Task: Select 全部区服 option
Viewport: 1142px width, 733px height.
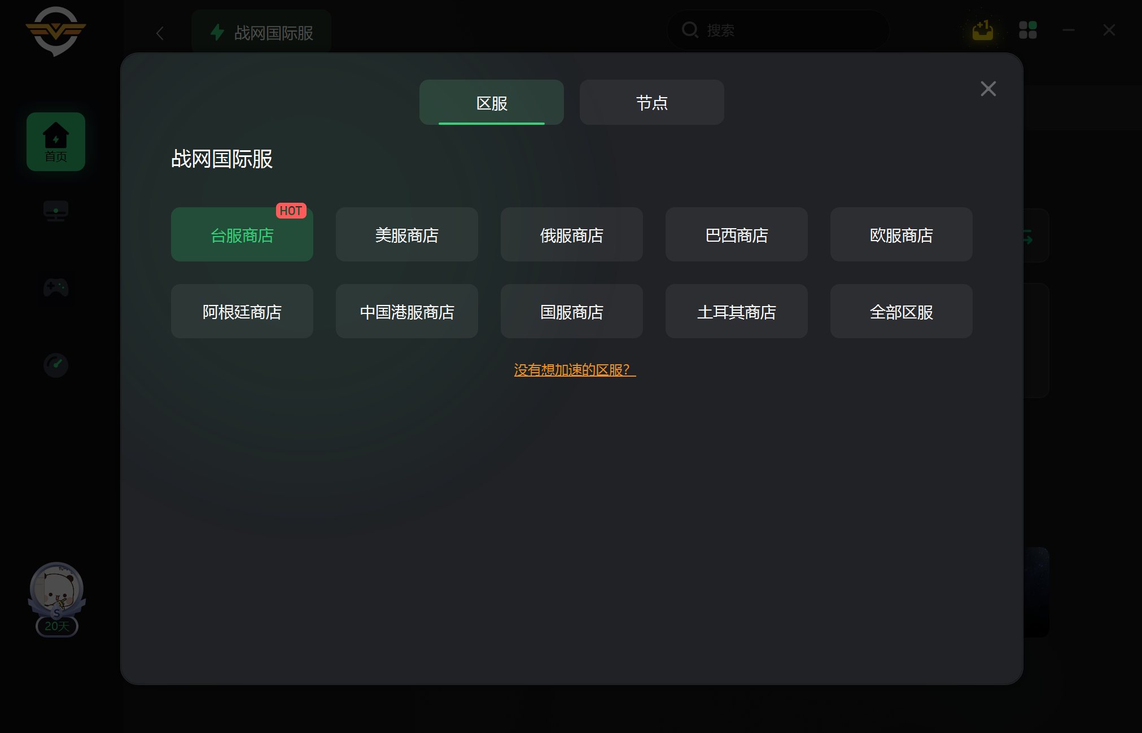Action: [x=902, y=311]
